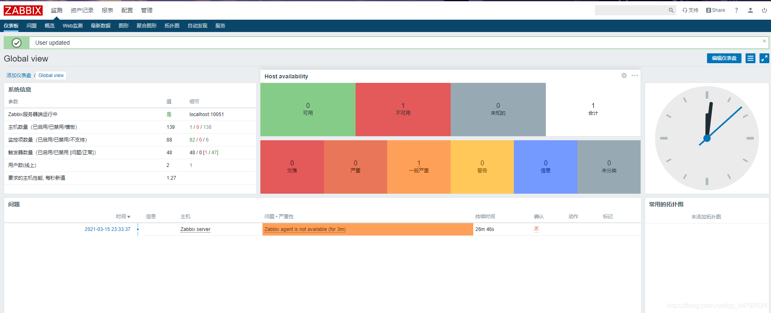771x313 pixels.
Task: Click the 48 / 0 [1 / 47] triggers detail
Action: [x=204, y=153]
